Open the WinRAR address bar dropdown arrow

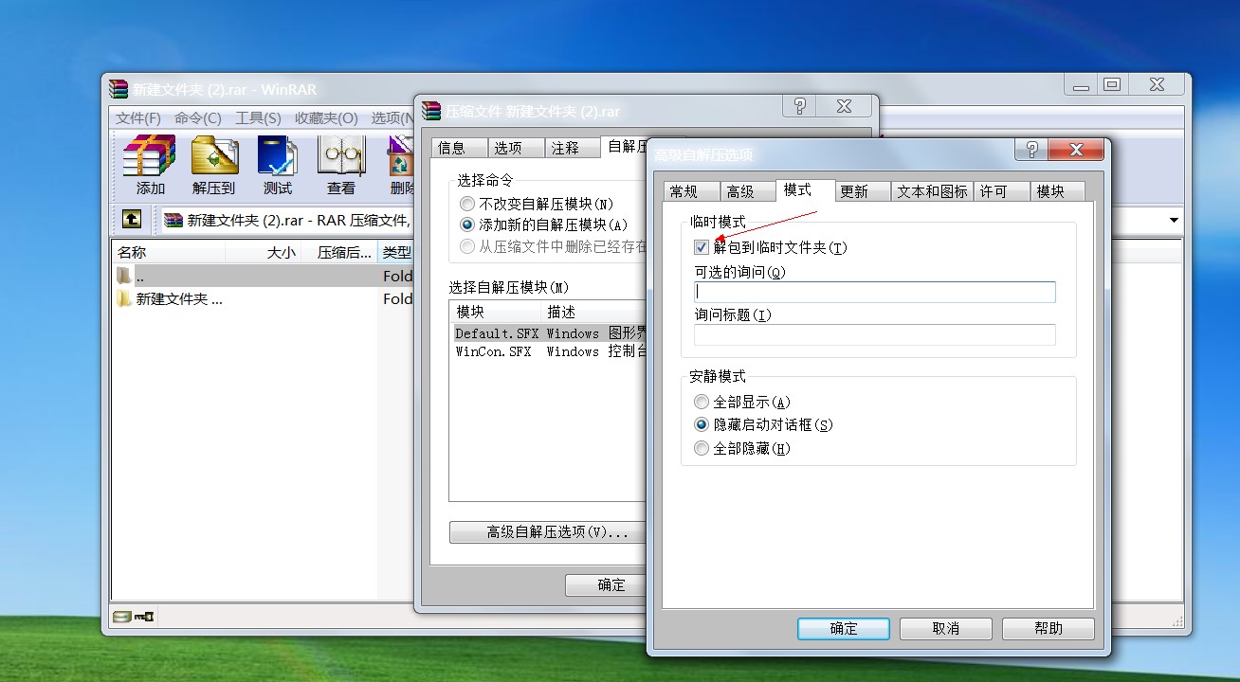tap(1174, 220)
